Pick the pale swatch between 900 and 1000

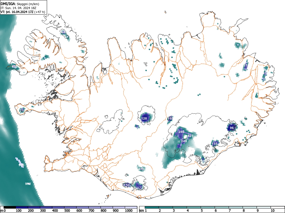pos(119,207)
